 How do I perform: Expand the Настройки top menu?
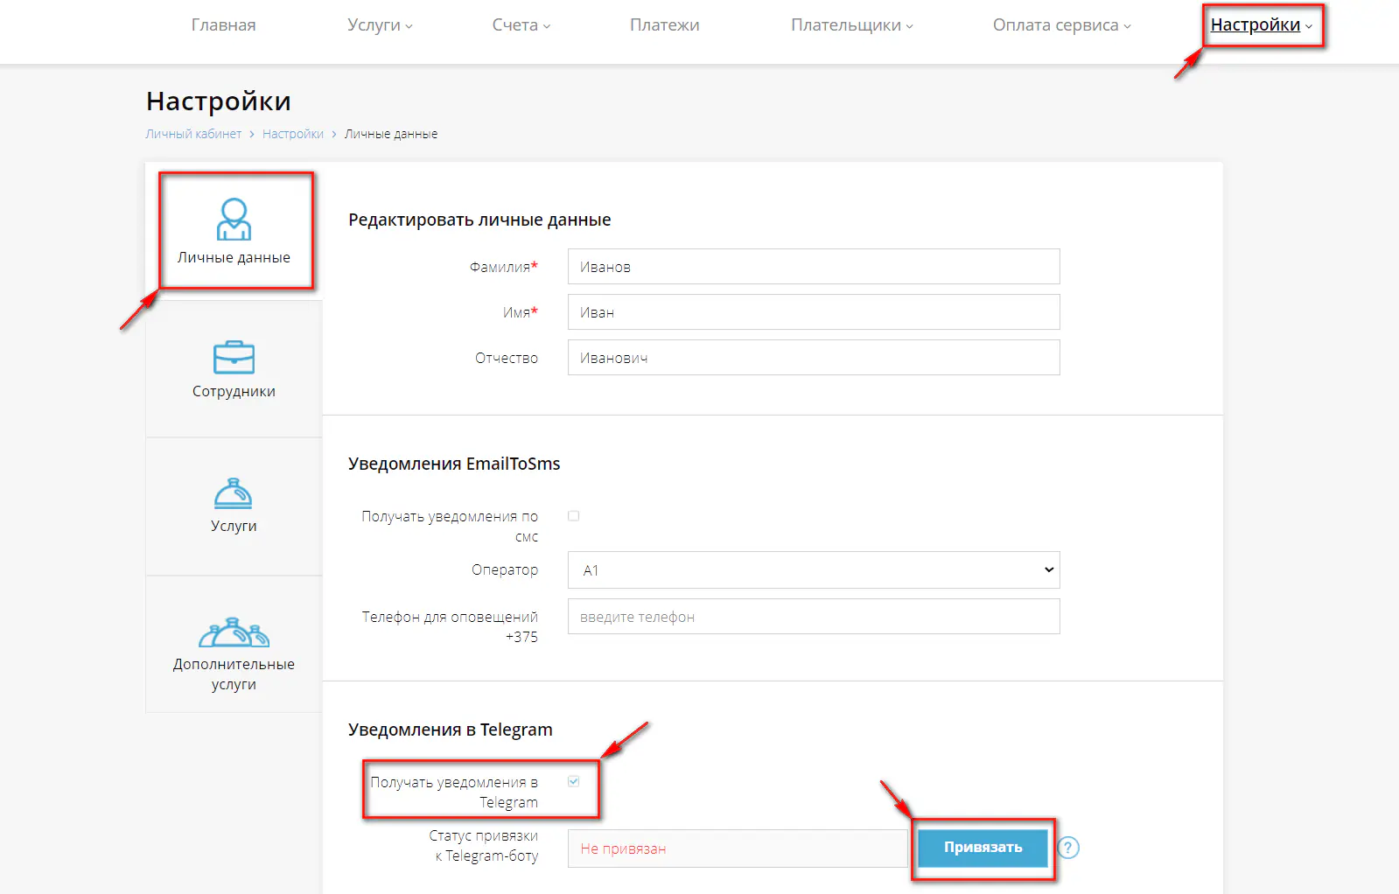click(1260, 25)
